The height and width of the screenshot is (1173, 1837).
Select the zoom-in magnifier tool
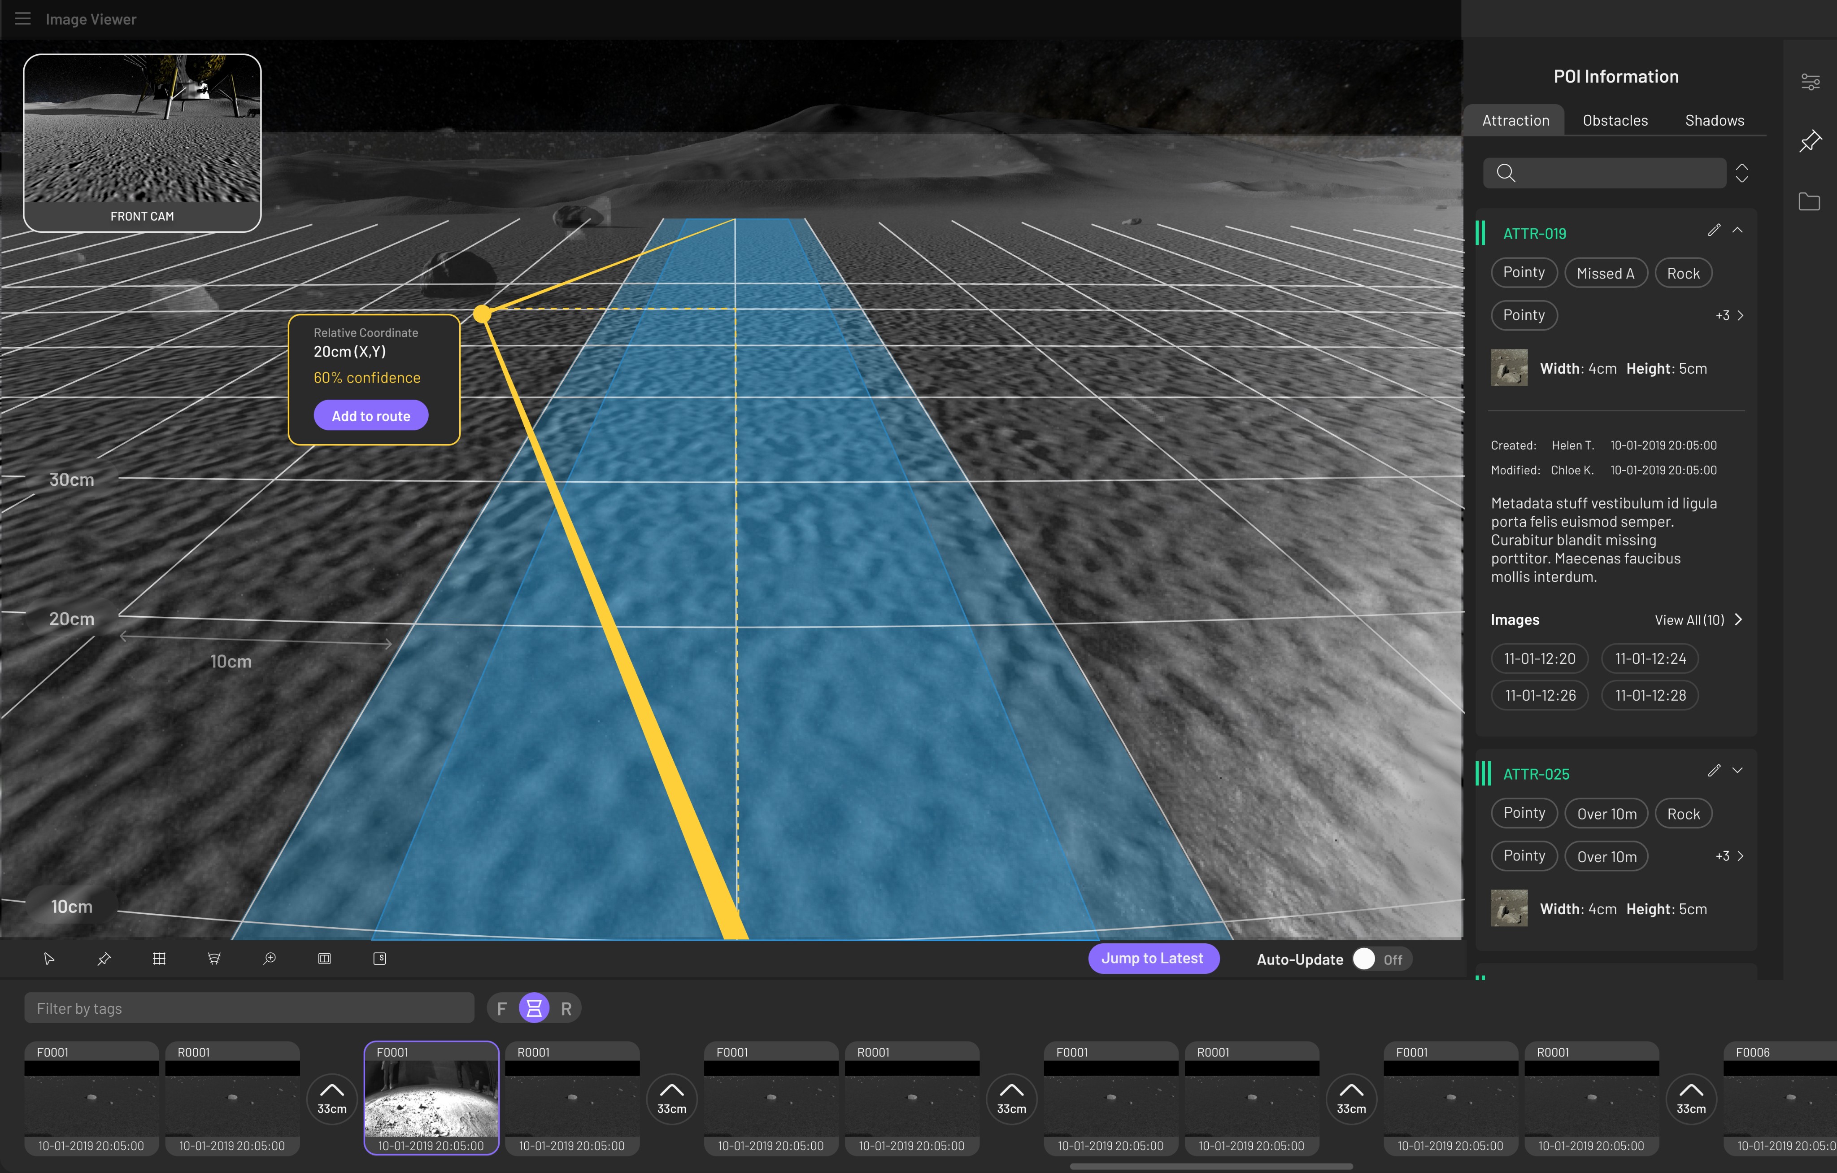pos(269,959)
